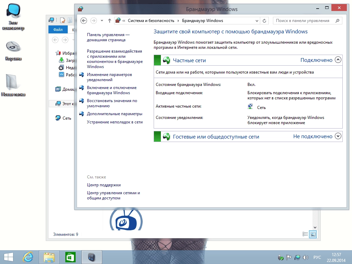Click forward arrow in Firewall window
The image size is (352, 264).
[x=93, y=21]
